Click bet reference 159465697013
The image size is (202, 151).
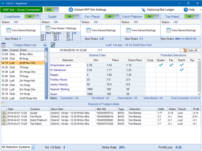point(105,113)
